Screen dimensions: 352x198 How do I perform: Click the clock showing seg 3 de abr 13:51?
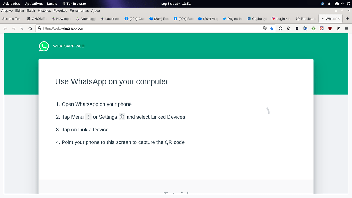point(176,3)
